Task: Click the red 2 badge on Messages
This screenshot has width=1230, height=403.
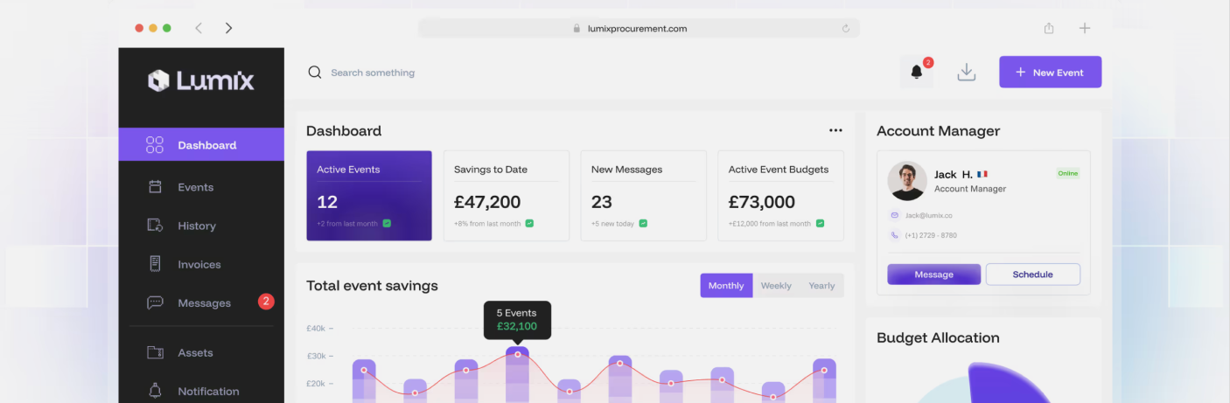Action: [266, 302]
